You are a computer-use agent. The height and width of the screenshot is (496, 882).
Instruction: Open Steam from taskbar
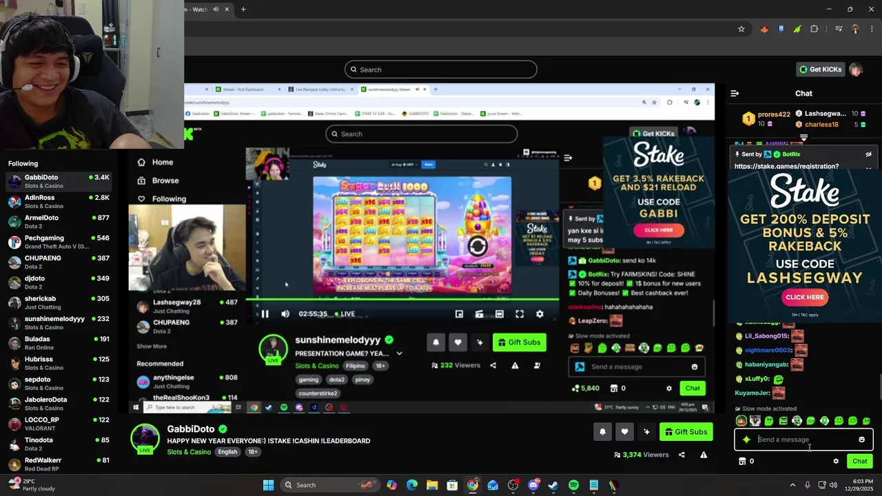(553, 485)
